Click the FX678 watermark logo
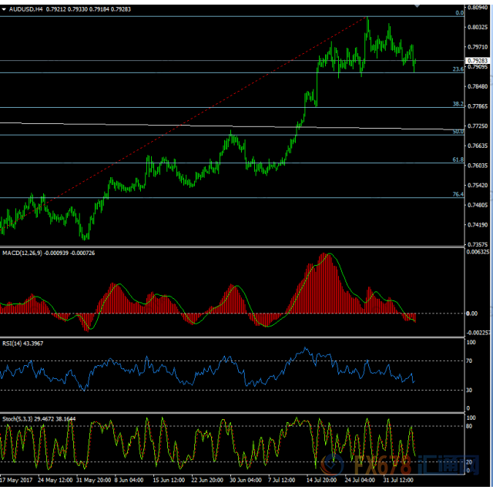The width and height of the screenshot is (493, 493). pos(377,466)
